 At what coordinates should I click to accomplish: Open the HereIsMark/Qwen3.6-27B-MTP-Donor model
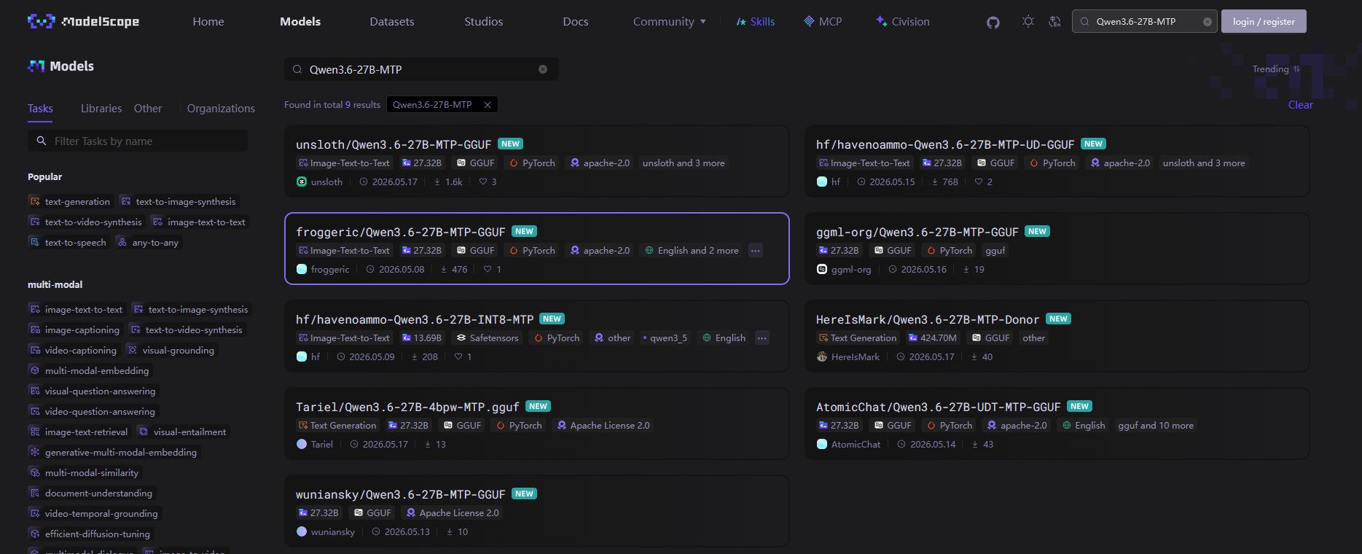pyautogui.click(x=928, y=319)
